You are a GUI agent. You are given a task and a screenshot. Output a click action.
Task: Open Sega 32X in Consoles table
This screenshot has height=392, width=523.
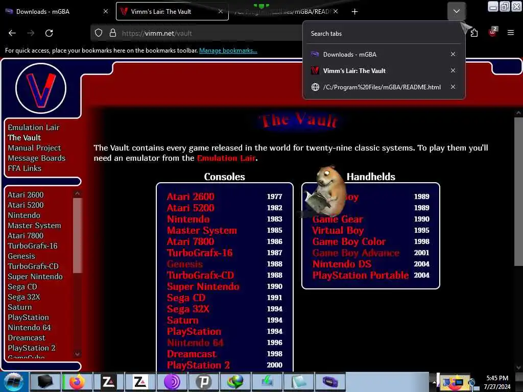coord(188,309)
